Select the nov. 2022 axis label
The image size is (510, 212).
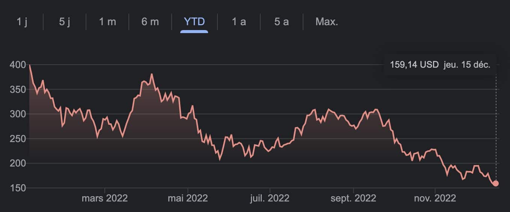435,198
